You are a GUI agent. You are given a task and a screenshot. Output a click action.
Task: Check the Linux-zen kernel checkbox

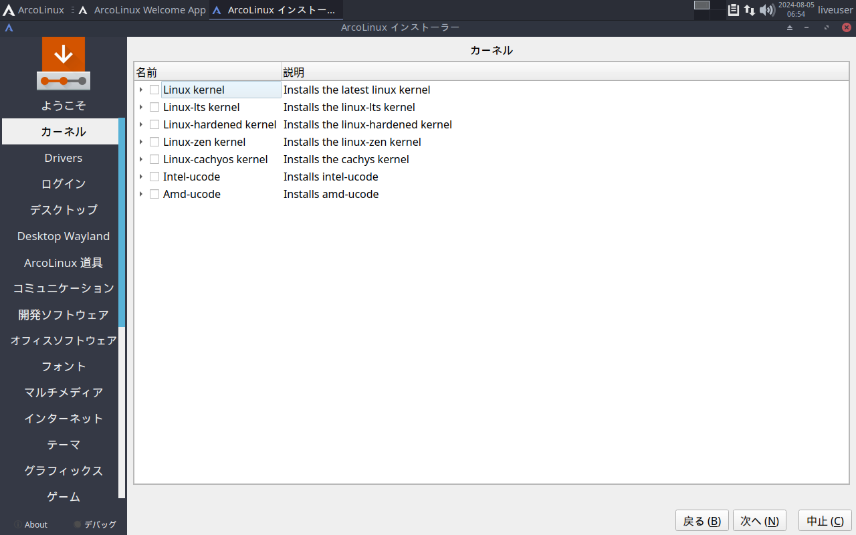tap(154, 142)
